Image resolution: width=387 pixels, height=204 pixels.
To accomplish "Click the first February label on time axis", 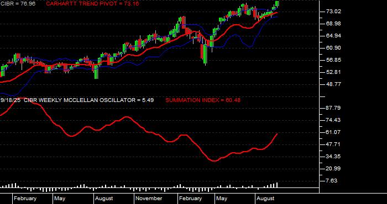I will (x=25, y=198).
